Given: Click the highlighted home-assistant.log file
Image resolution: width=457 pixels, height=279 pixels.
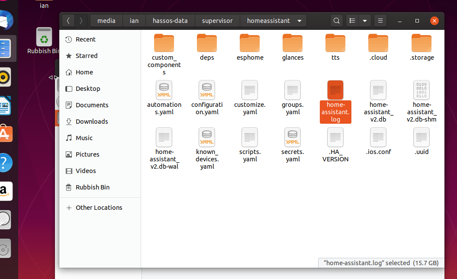Looking at the screenshot, I should click(335, 90).
